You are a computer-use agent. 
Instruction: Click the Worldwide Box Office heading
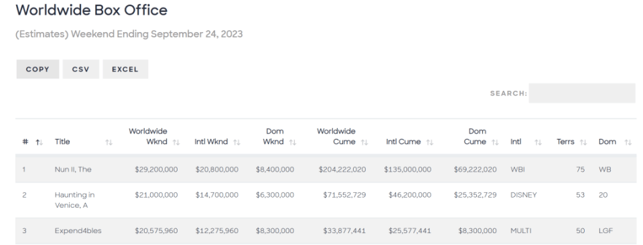(x=92, y=10)
